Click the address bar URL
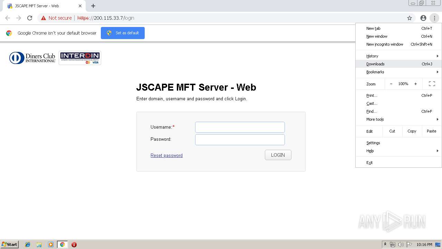The width and height of the screenshot is (442, 249). [x=106, y=18]
